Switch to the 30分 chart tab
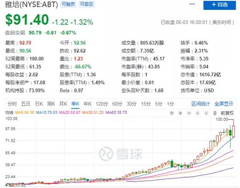This screenshot has width=240, height=188. 132,104
